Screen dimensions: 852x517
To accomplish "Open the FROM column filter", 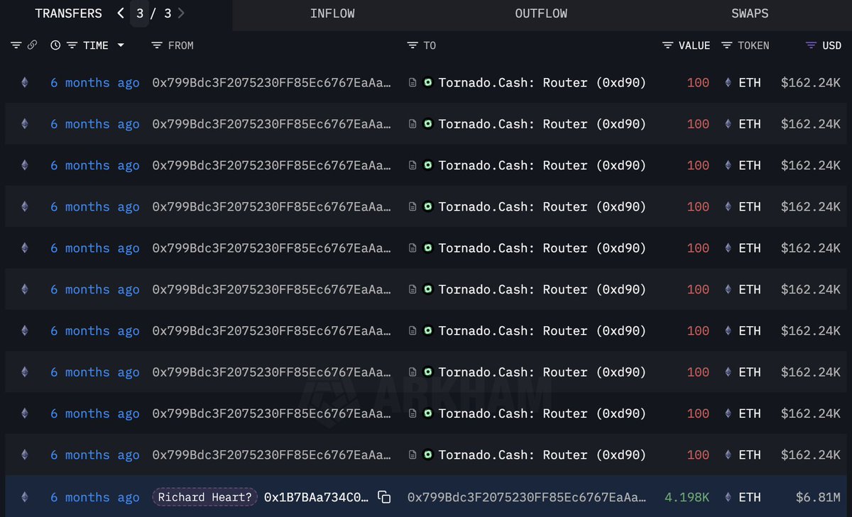I will 158,45.
